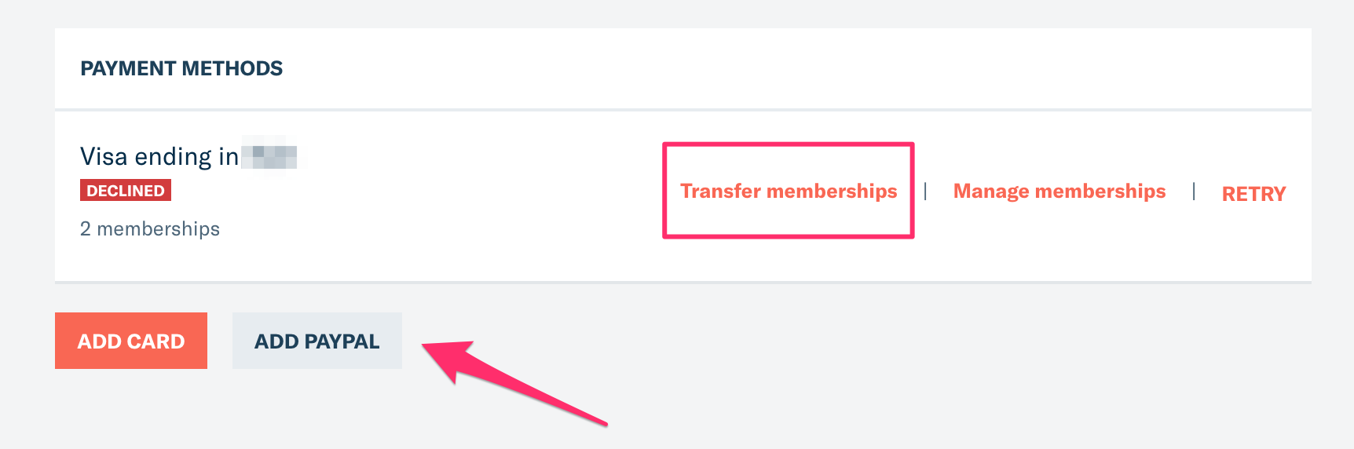This screenshot has width=1354, height=449.
Task: Select the 'Visa ending in' card title
Action: [159, 157]
